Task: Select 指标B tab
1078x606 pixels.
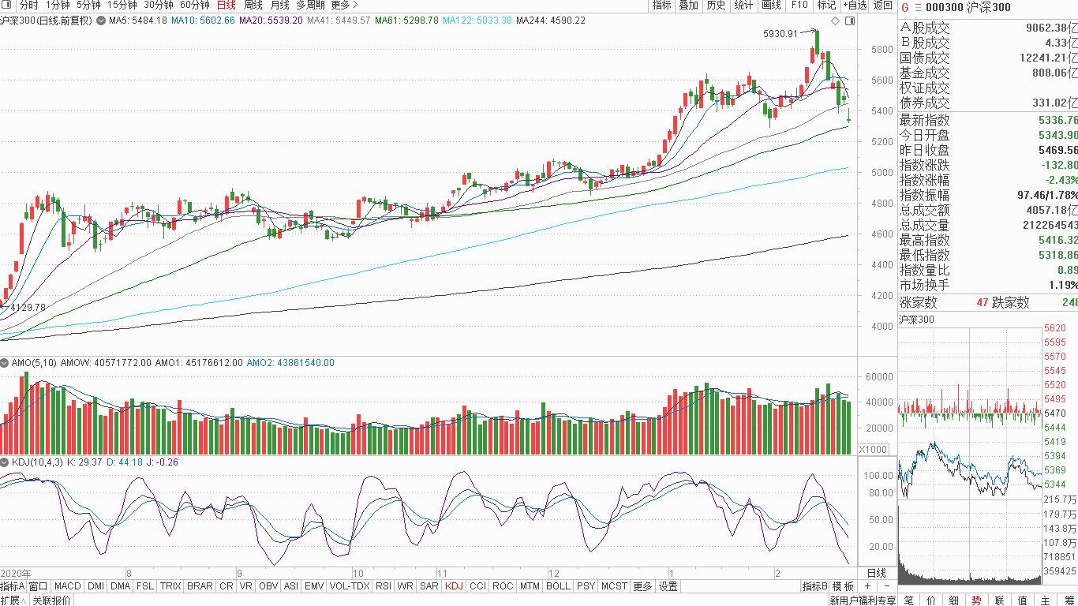Action: 815,586
